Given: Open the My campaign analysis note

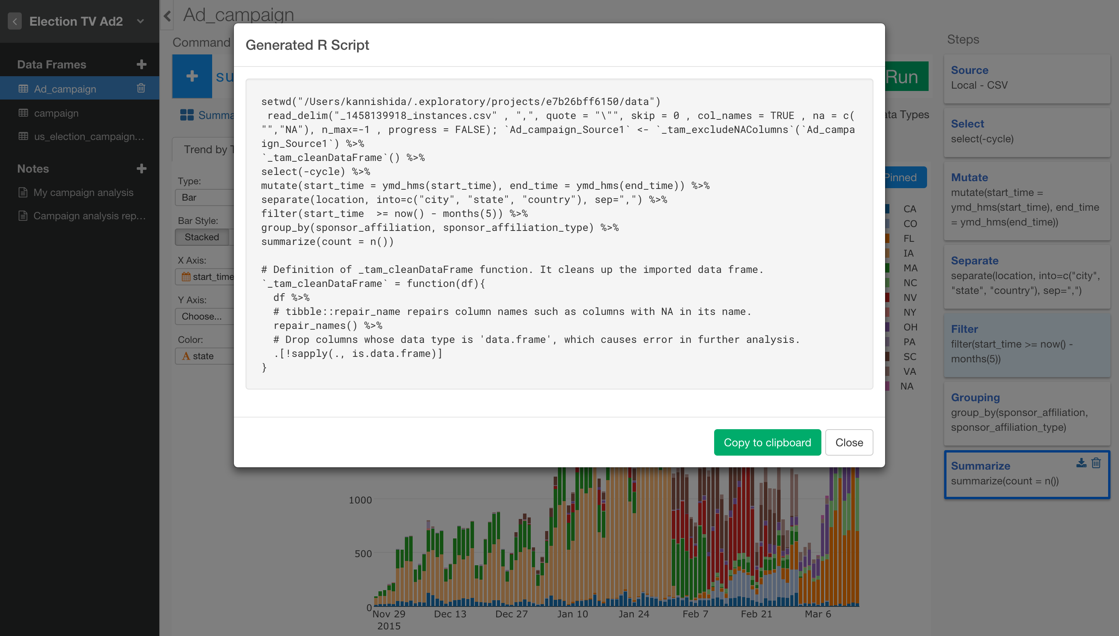Looking at the screenshot, I should point(83,192).
